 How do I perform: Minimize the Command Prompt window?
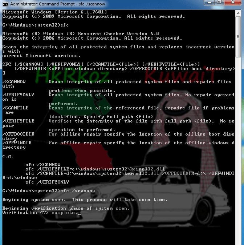(210, 2)
